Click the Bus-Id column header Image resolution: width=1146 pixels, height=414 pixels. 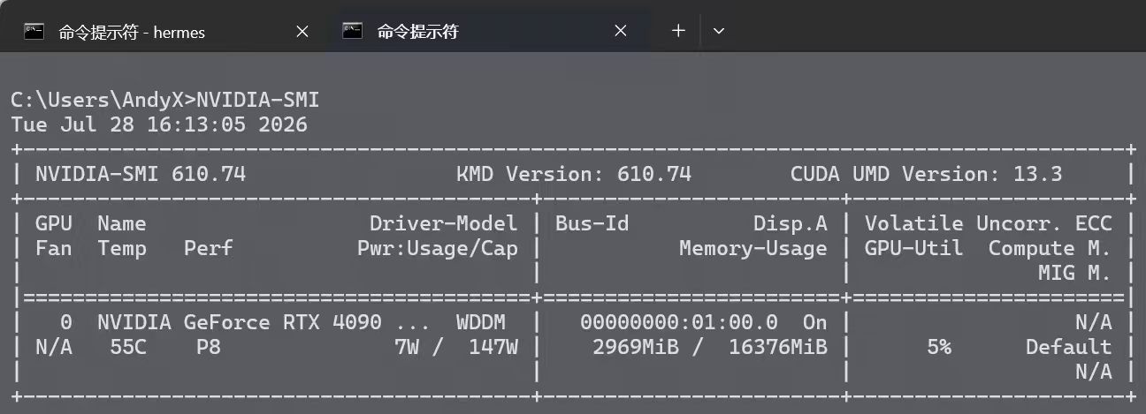[x=592, y=223]
